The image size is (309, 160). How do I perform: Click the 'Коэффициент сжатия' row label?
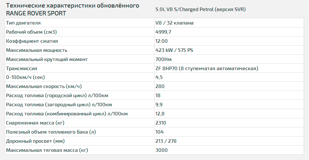32,41
